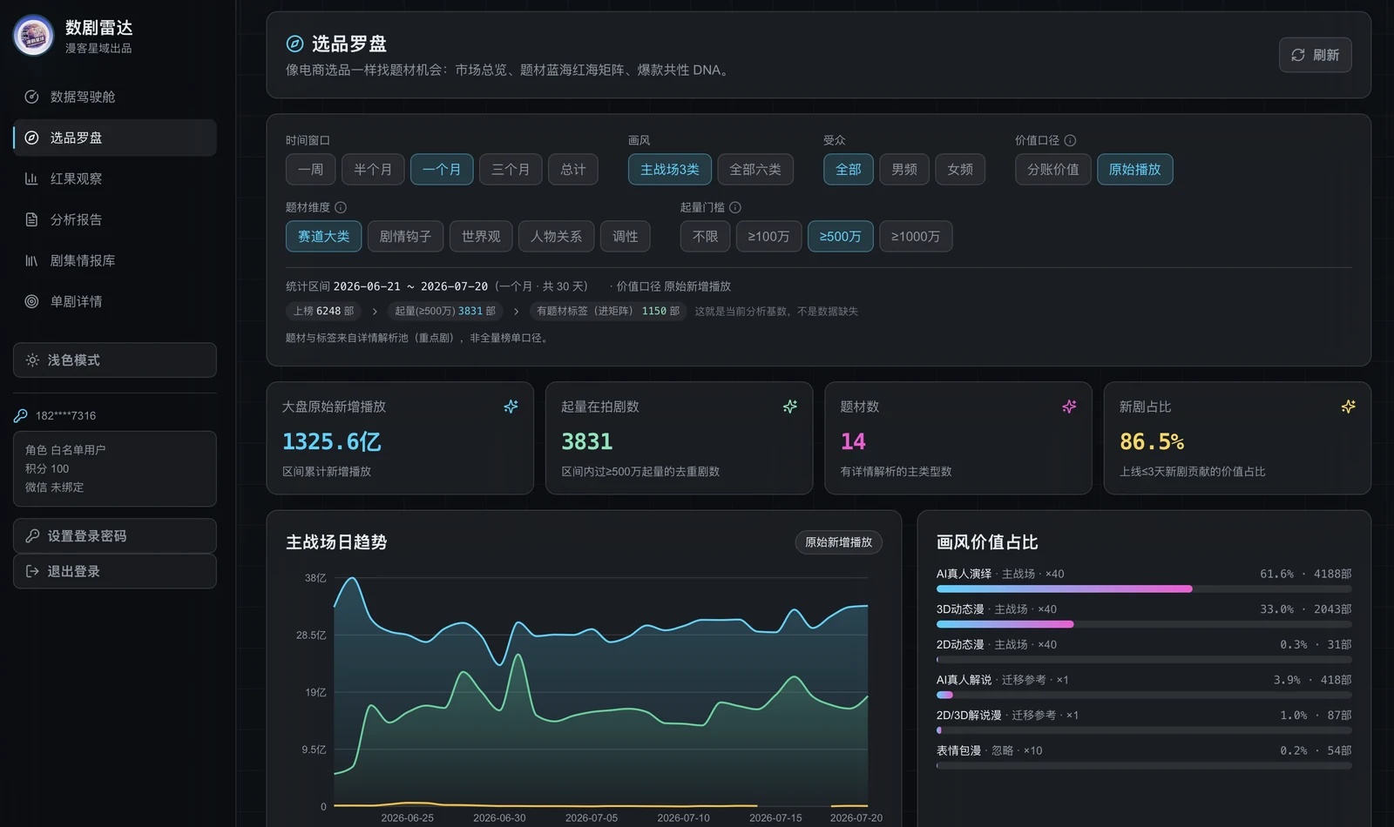Viewport: 1394px width, 827px height.
Task: Set volume threshold to ≥1000万
Action: [916, 236]
